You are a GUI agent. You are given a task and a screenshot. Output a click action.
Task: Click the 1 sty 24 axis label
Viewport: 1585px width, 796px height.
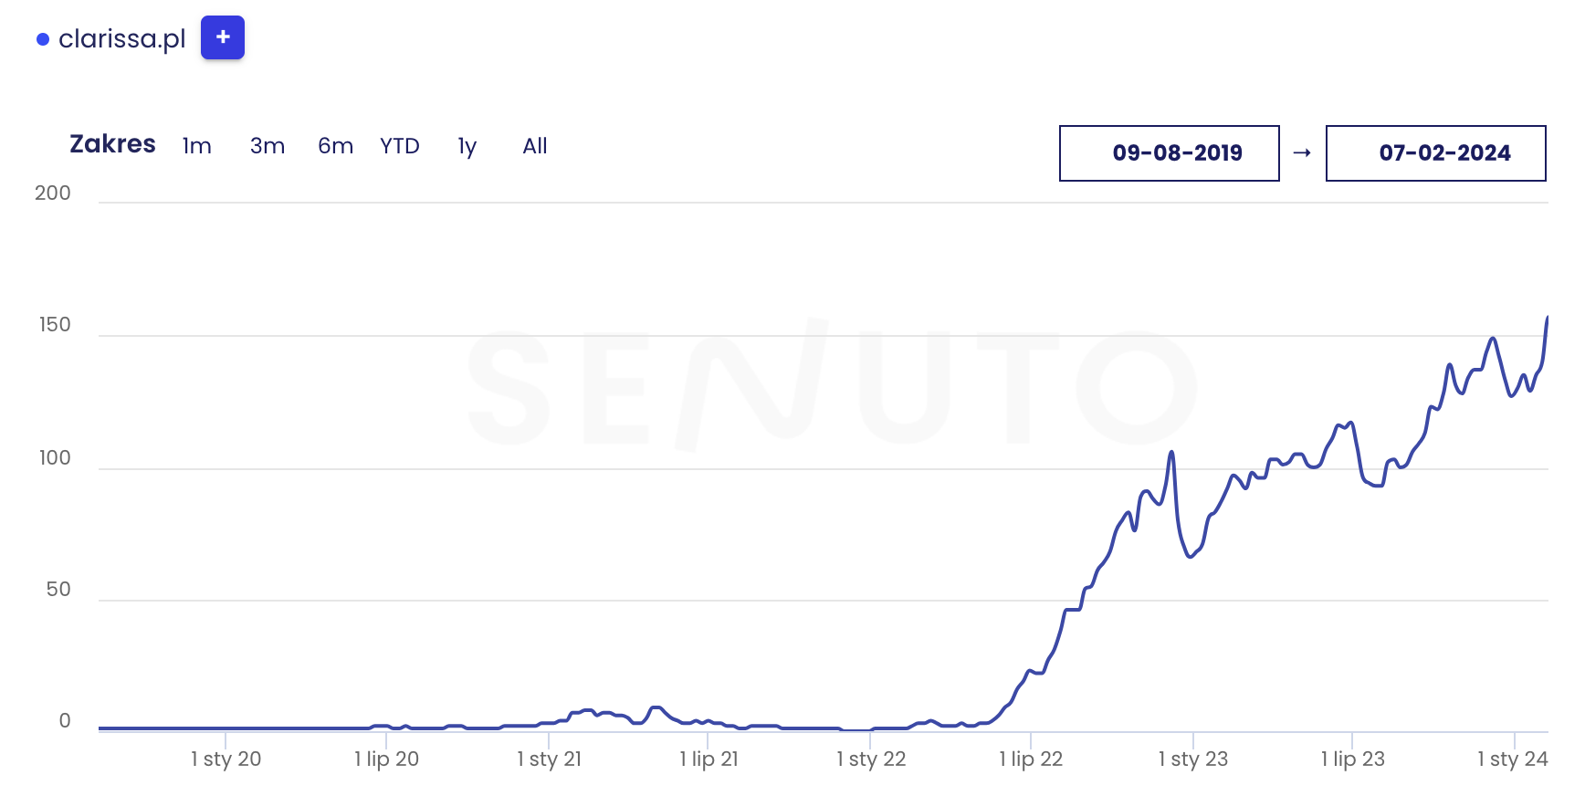click(1514, 759)
